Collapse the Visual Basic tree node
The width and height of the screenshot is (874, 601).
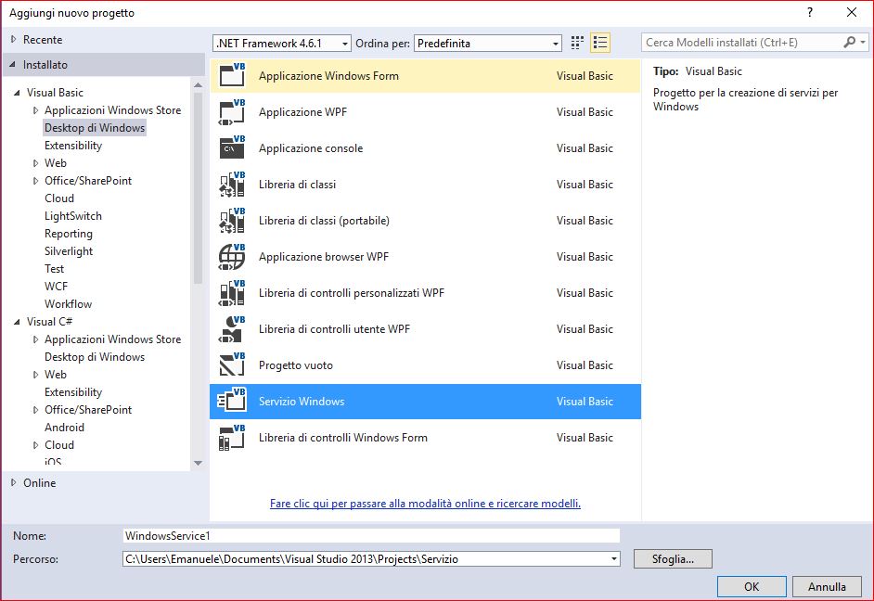[17, 93]
